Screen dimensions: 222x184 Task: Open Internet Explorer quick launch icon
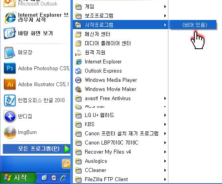point(64,178)
